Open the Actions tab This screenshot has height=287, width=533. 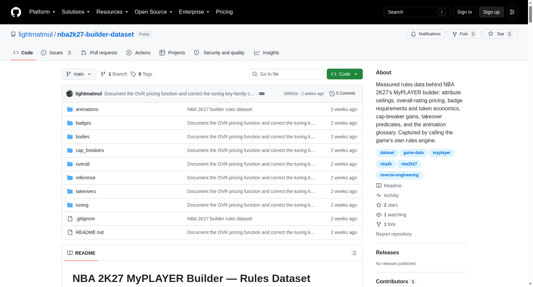click(x=139, y=53)
